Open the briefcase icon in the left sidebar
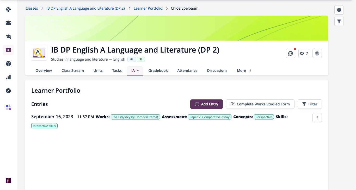The width and height of the screenshot is (356, 190). pos(8,23)
